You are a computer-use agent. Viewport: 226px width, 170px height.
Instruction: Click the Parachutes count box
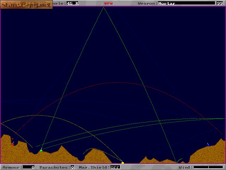[x=73, y=167]
